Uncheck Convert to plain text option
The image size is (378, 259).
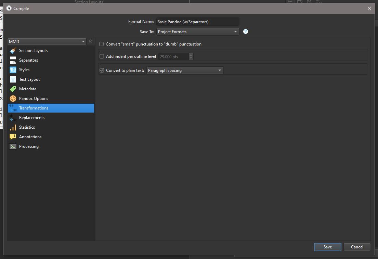pyautogui.click(x=102, y=70)
